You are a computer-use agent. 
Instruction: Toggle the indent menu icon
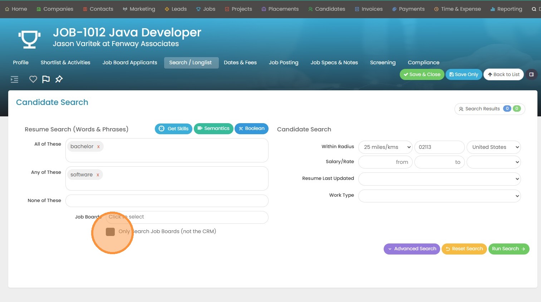pos(14,79)
